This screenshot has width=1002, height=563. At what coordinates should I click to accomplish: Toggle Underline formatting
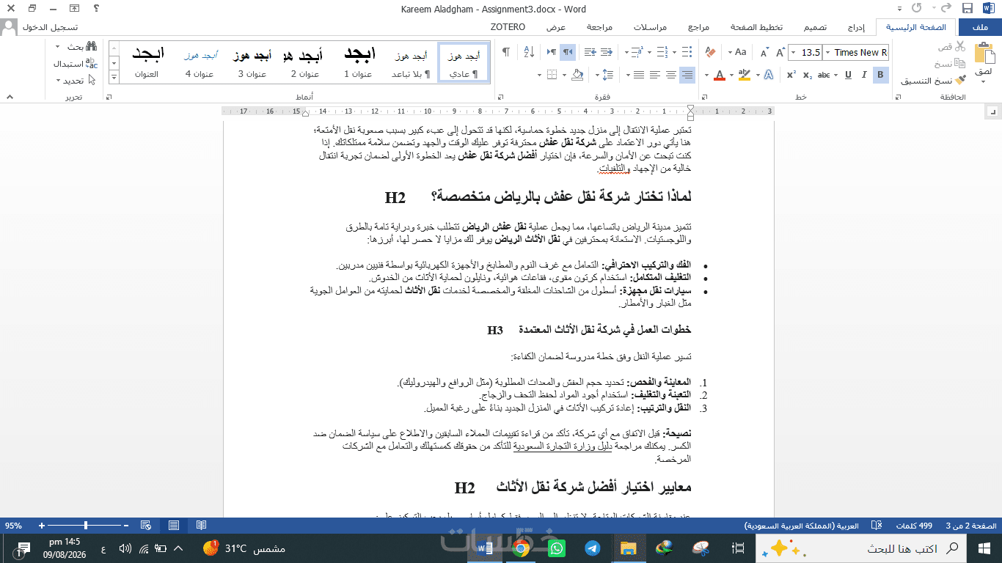click(848, 75)
